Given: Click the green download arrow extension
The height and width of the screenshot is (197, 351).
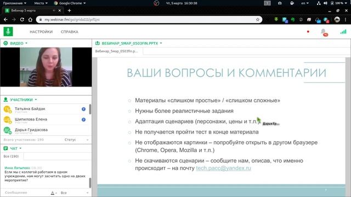Looking at the screenshot, I should point(276,20).
